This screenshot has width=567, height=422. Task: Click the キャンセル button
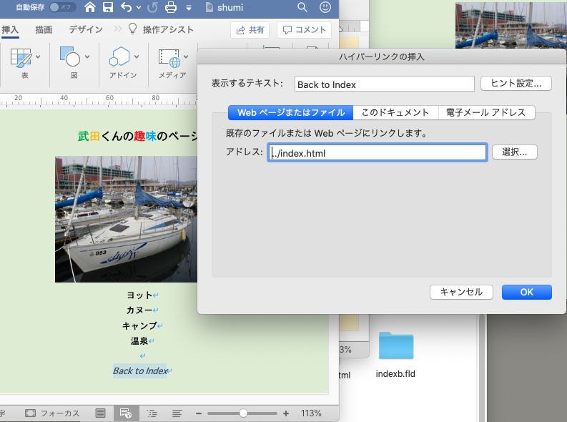click(461, 292)
